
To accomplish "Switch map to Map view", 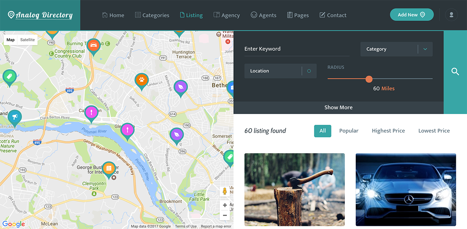I will tap(11, 40).
